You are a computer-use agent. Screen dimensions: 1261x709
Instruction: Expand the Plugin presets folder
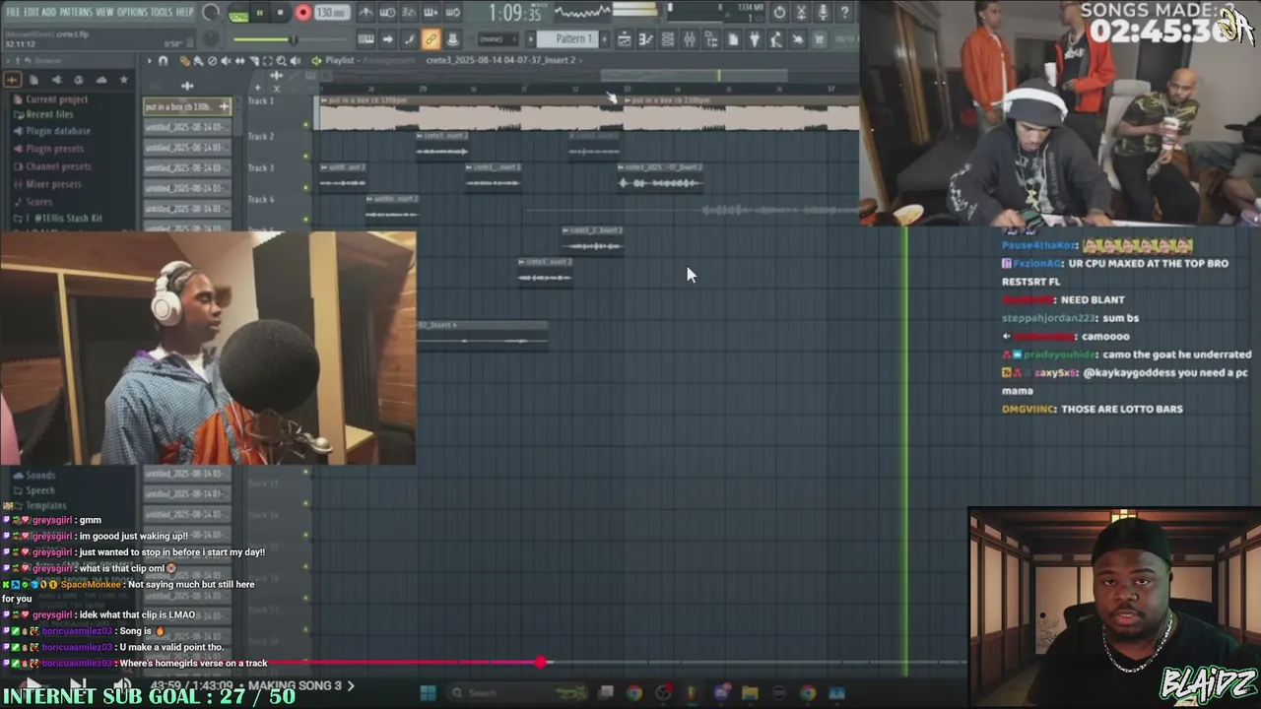tap(54, 149)
